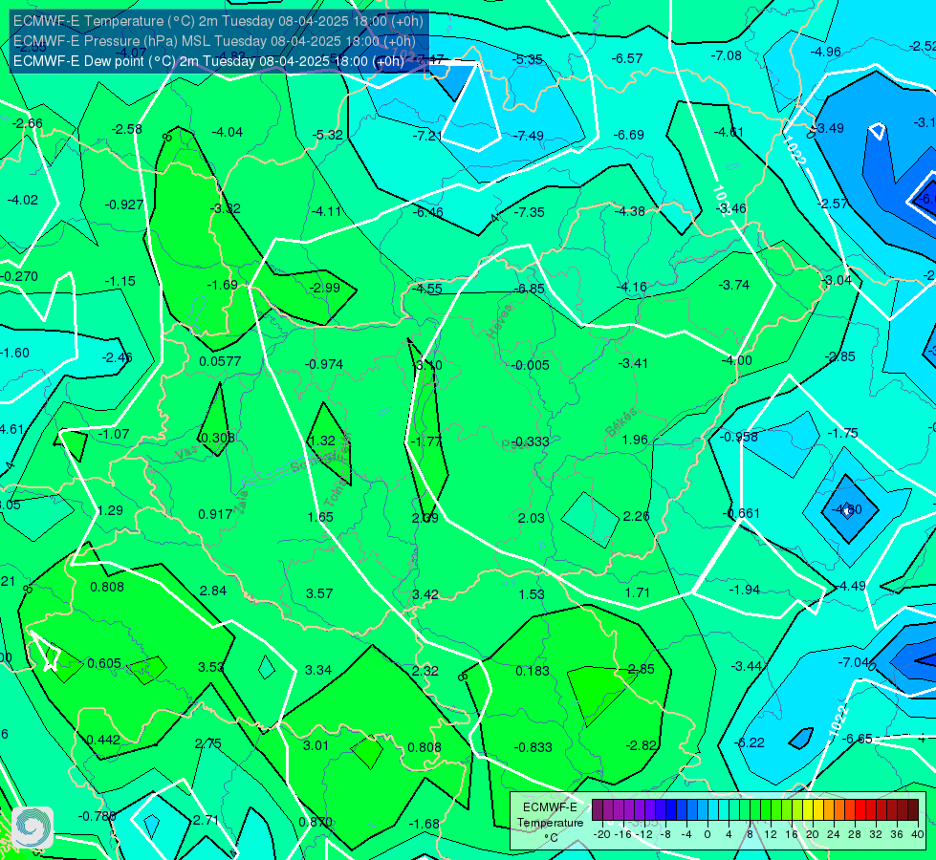Click the dew point value 3.57
The image size is (936, 860).
pos(319,593)
